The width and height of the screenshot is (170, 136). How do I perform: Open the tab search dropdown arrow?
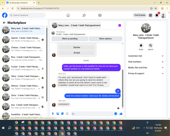coord(3,3)
